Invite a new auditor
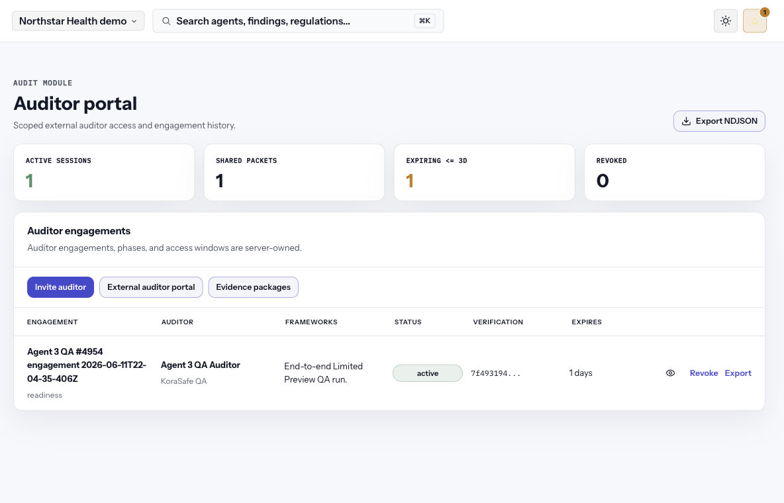The image size is (784, 503). pyautogui.click(x=60, y=287)
